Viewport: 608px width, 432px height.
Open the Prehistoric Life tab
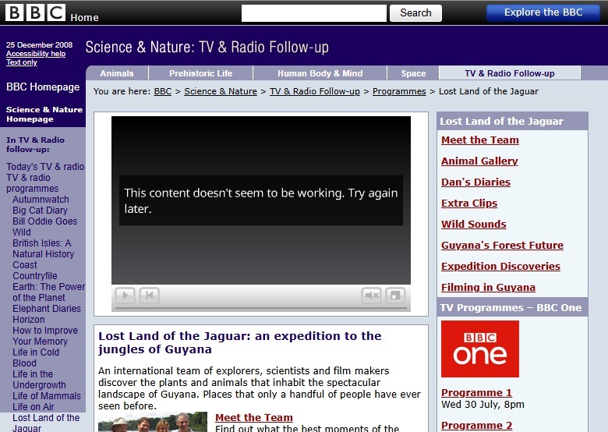pyautogui.click(x=200, y=73)
